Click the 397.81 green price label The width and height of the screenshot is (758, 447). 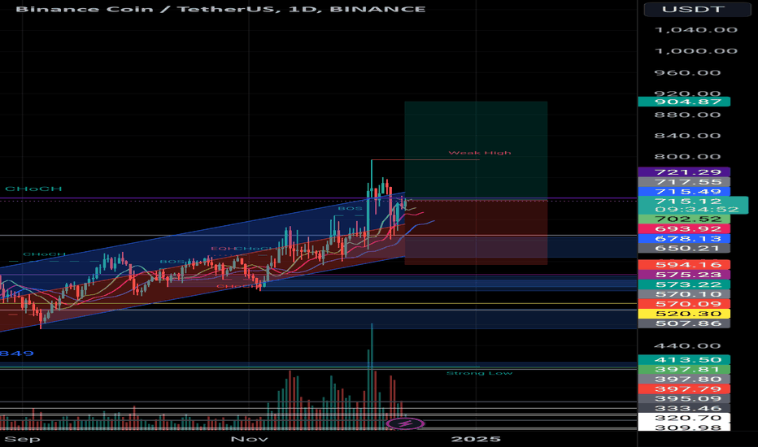[x=684, y=369]
